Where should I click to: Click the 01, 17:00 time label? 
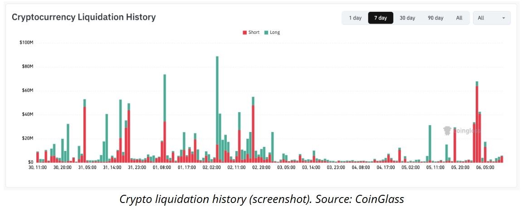(187, 168)
